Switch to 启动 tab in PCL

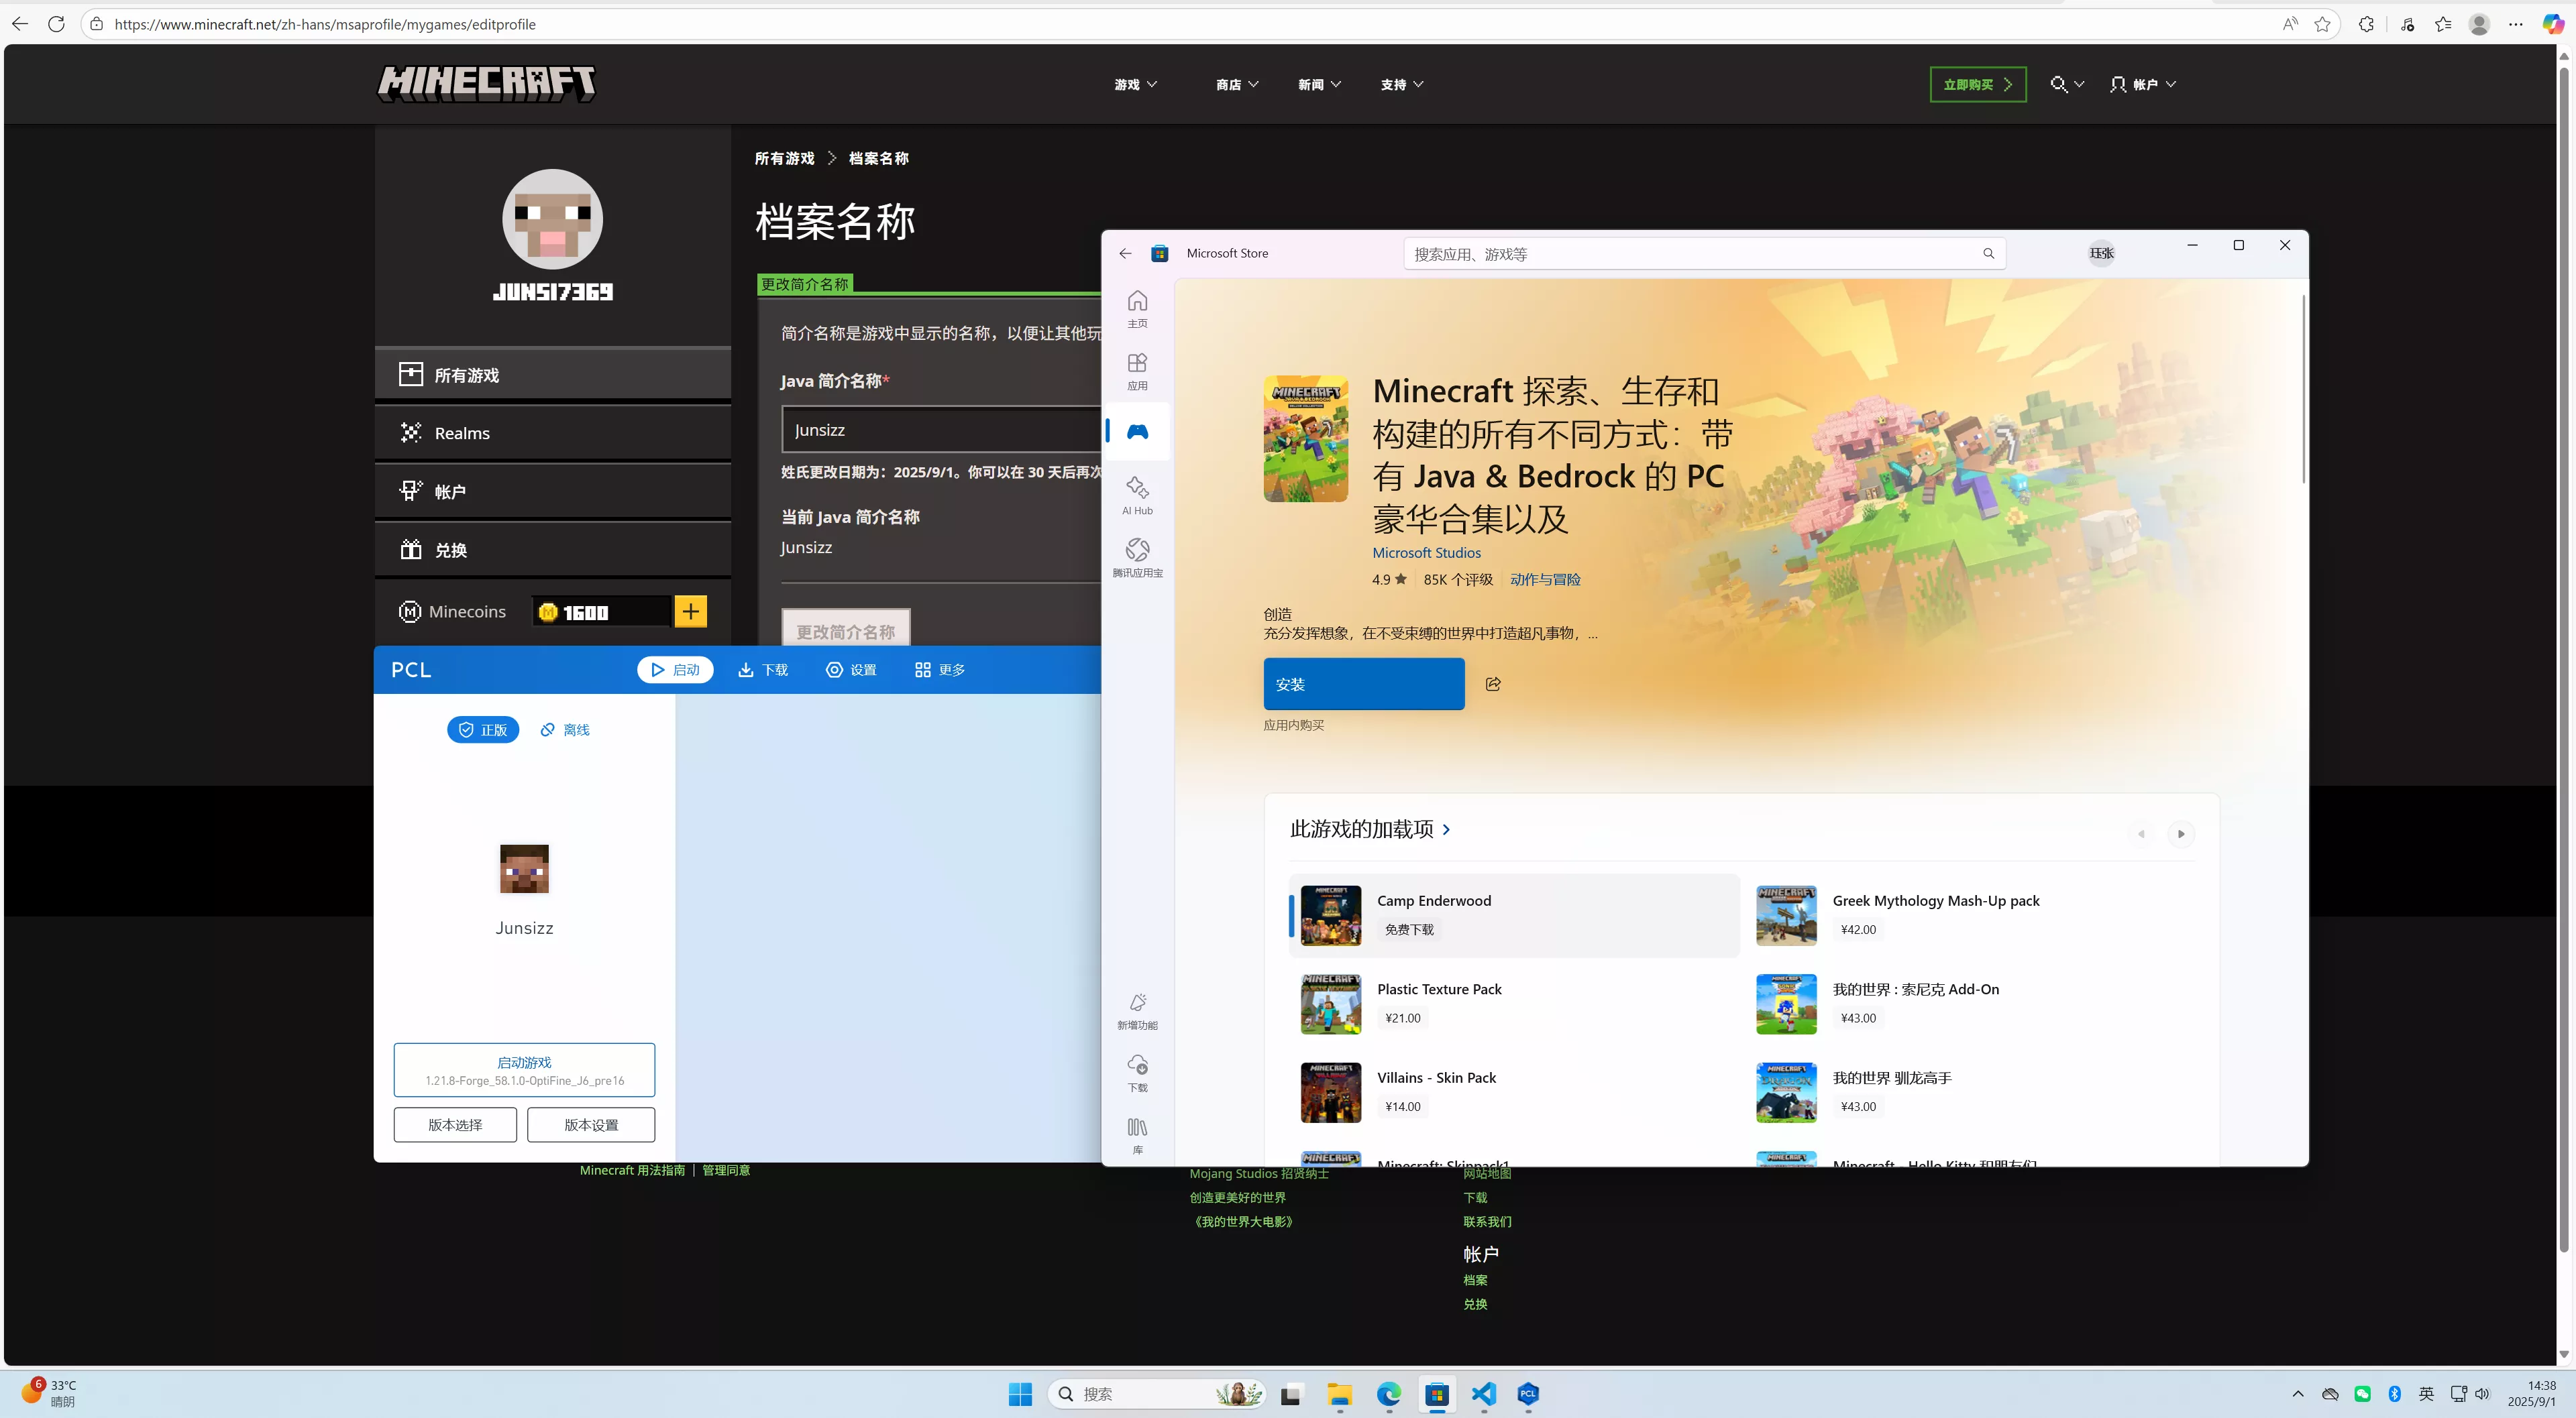point(675,670)
